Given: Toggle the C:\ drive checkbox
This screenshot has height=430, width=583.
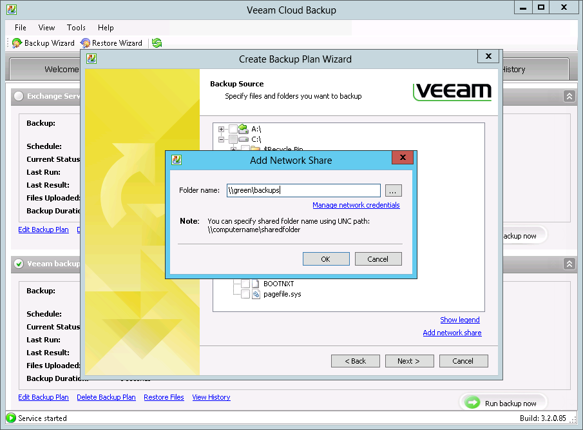Looking at the screenshot, I should tap(233, 139).
